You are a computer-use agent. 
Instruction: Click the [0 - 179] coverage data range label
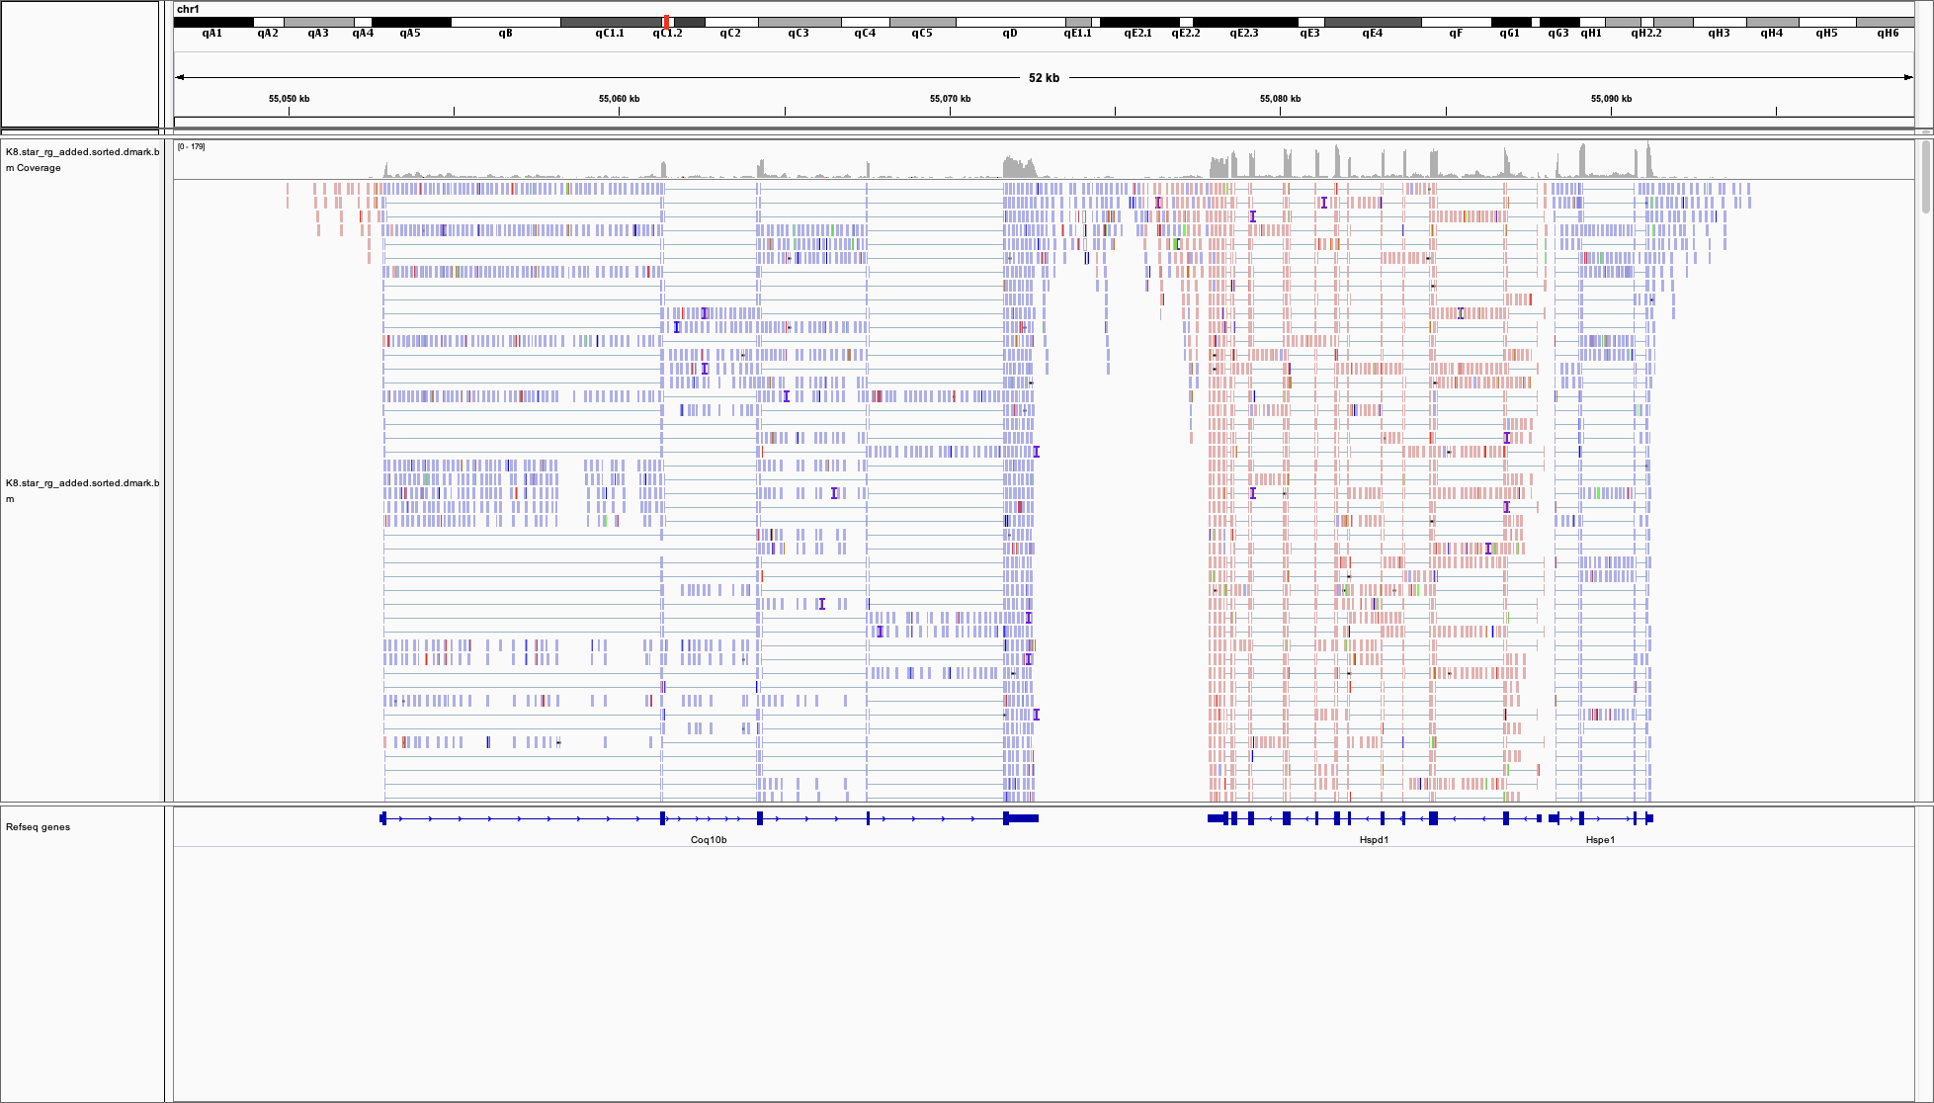192,147
